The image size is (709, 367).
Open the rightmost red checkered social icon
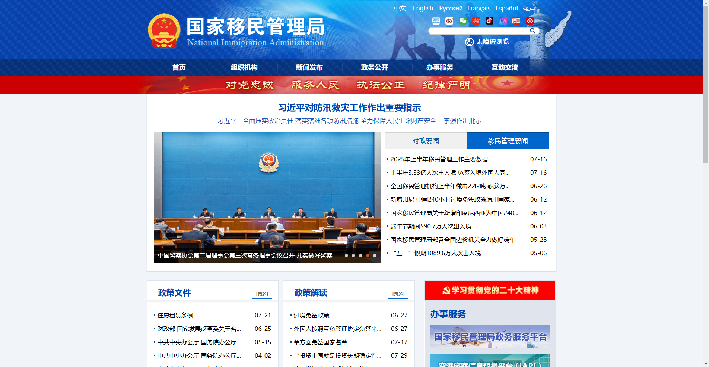[530, 20]
